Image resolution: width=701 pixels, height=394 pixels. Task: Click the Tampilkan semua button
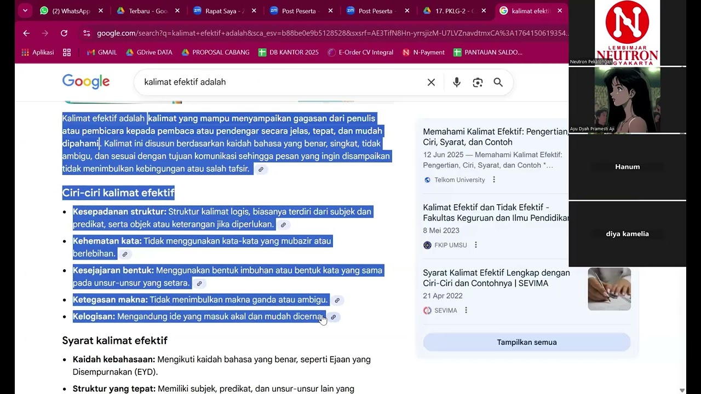point(527,342)
